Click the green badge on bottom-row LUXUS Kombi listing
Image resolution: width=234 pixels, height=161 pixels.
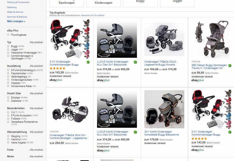click(135, 132)
